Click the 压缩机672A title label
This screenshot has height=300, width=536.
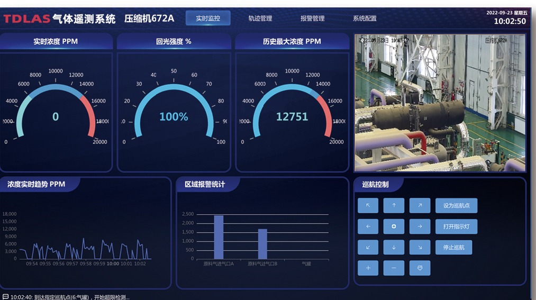149,18
